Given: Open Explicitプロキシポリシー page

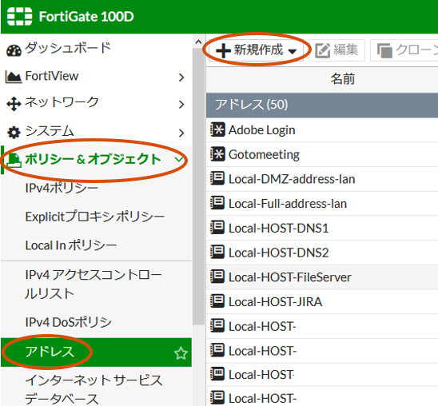Looking at the screenshot, I should (x=96, y=217).
